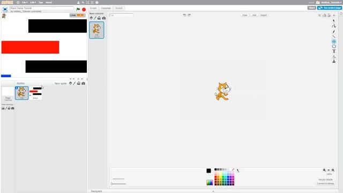Select the Color a shape bucket tool
The height and width of the screenshot is (193, 343).
click(x=334, y=57)
